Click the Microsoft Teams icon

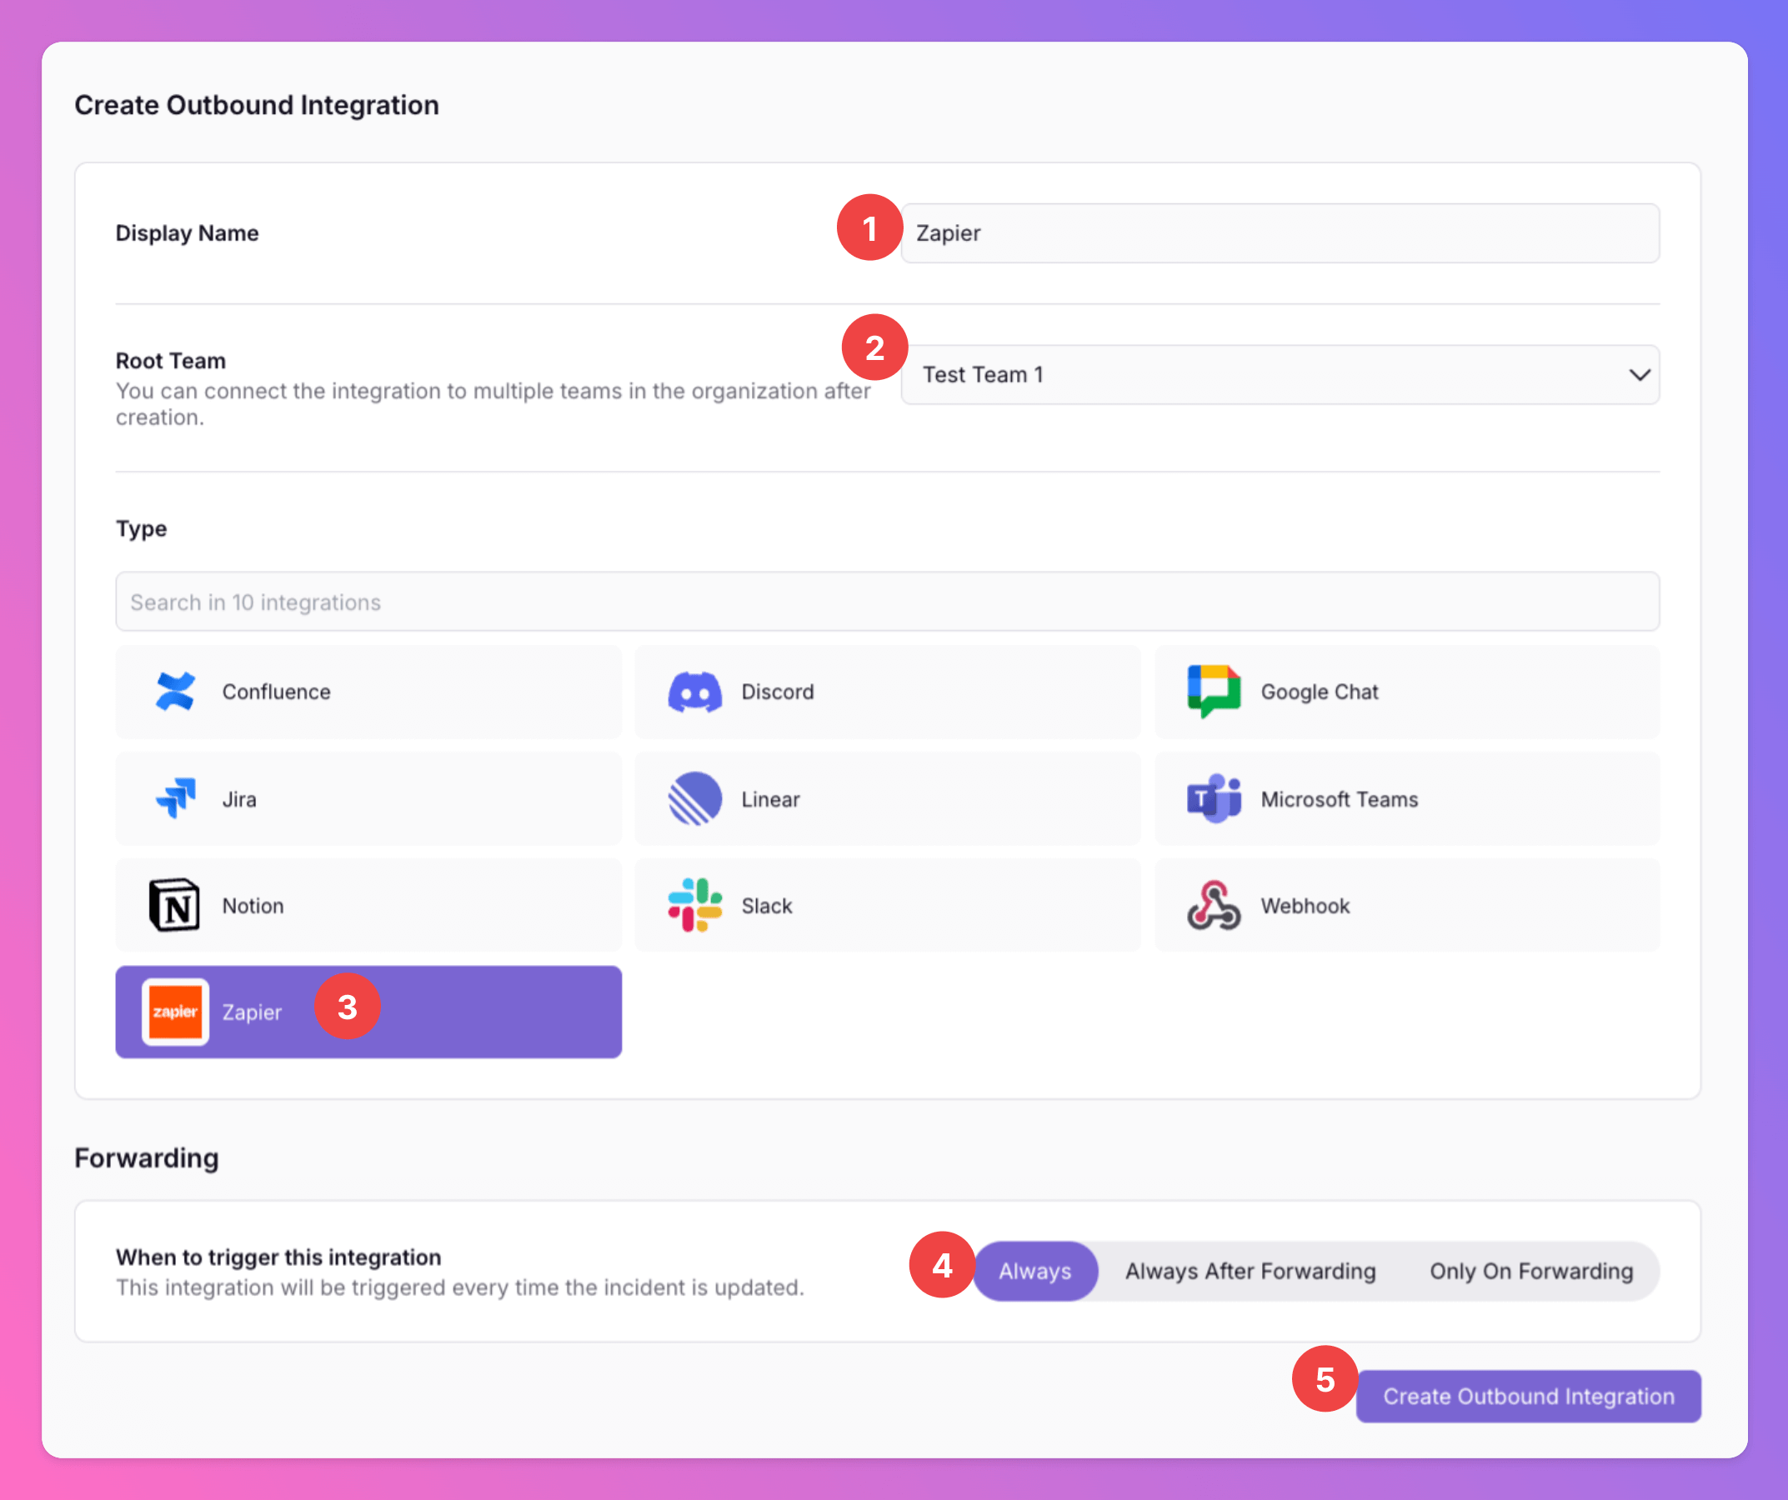click(1214, 798)
